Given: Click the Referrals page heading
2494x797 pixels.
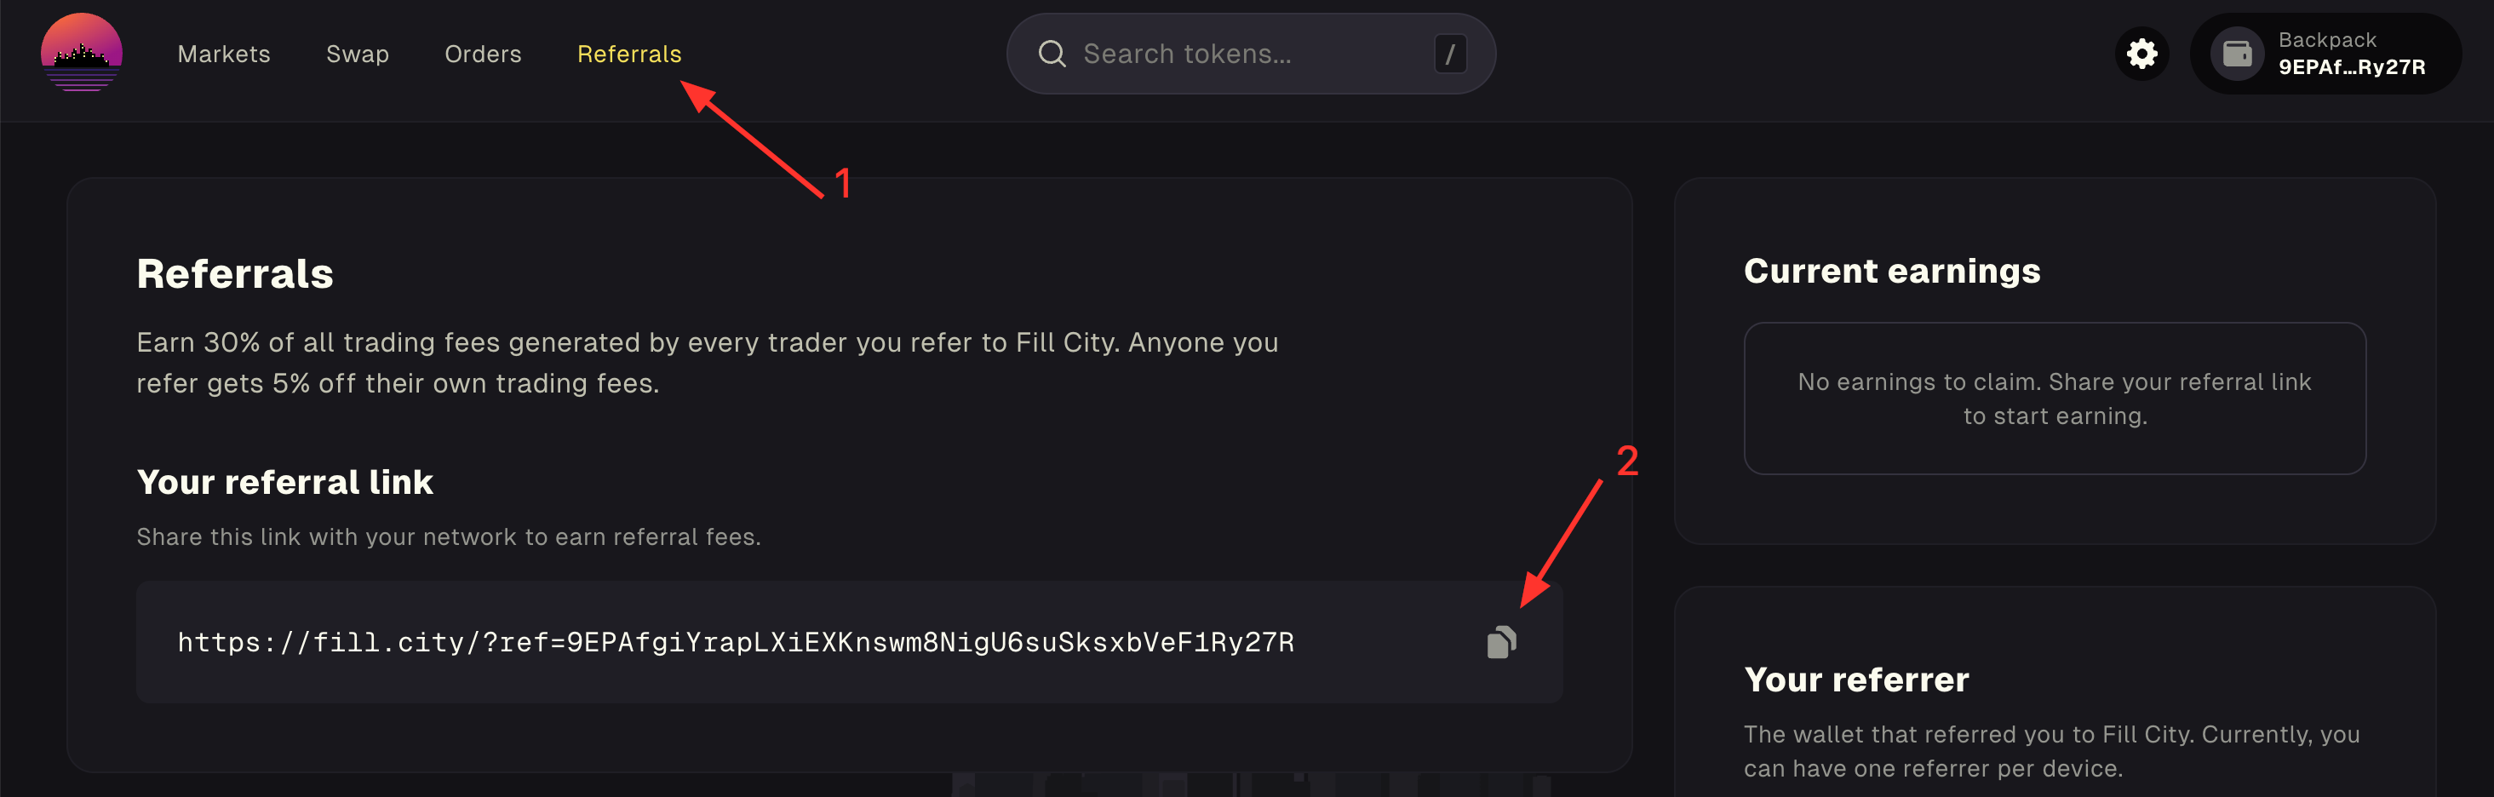Looking at the screenshot, I should (234, 273).
